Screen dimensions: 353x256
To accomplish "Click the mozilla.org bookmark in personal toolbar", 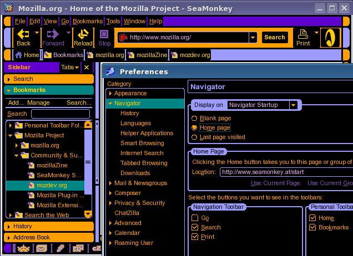I will [106, 55].
